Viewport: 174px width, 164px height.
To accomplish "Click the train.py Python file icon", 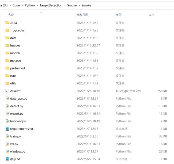I will (x=7, y=136).
